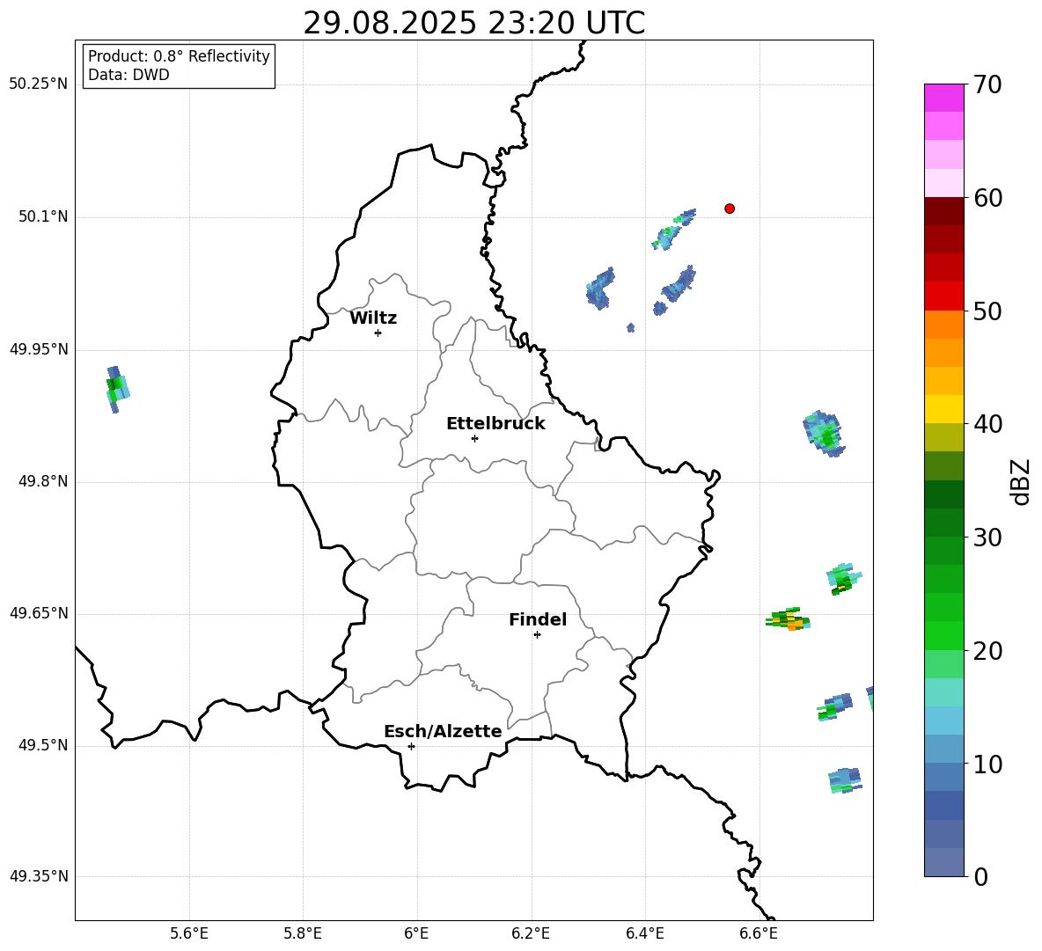
Task: Select the Esch/Alzette station label
Action: click(443, 731)
